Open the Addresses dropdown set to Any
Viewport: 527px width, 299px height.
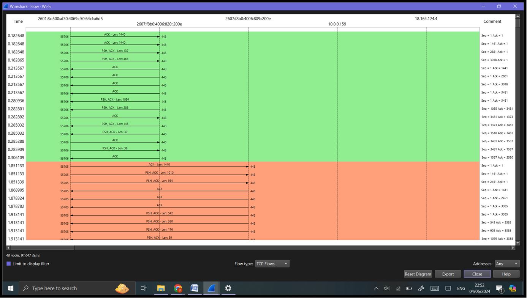(507, 263)
